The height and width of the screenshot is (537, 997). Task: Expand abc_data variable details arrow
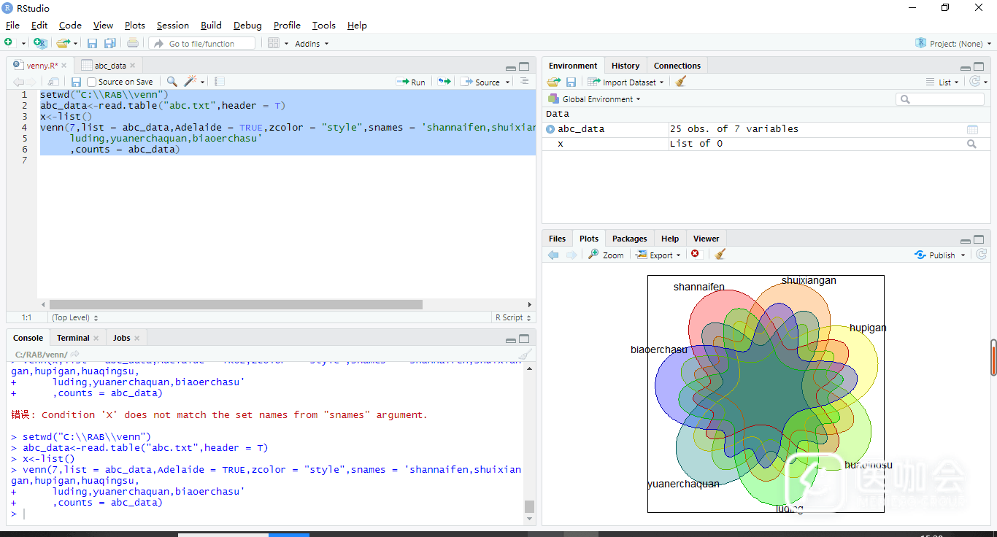tap(550, 129)
